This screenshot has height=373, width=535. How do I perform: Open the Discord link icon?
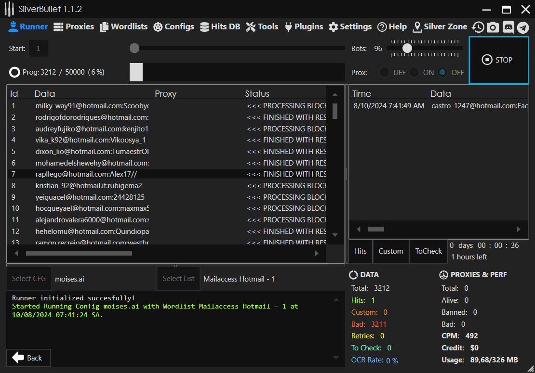tap(508, 27)
